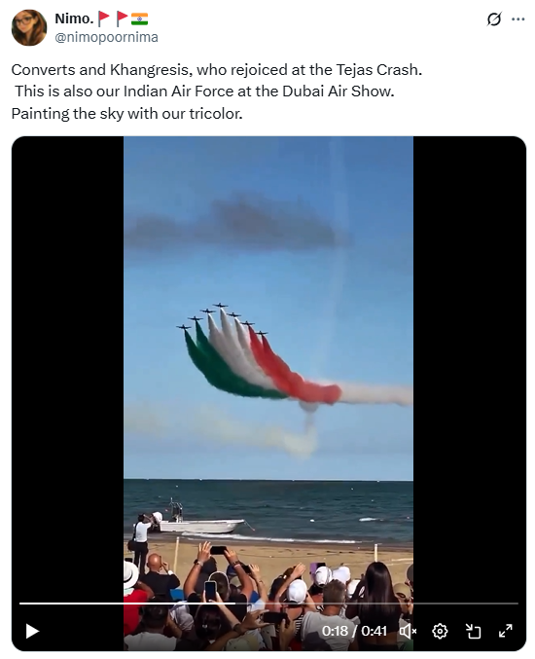Click the Nimo display name
The width and height of the screenshot is (535, 659).
pyautogui.click(x=74, y=18)
